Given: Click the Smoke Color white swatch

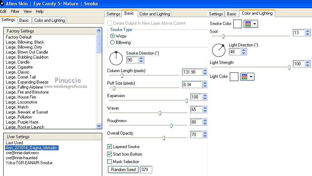Looking at the screenshot, I should coord(238,24).
